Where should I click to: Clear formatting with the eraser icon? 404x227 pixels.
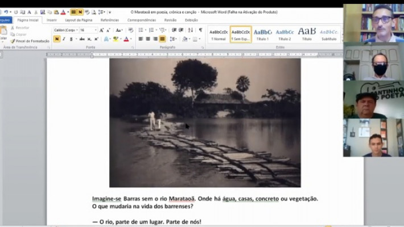[x=131, y=30]
